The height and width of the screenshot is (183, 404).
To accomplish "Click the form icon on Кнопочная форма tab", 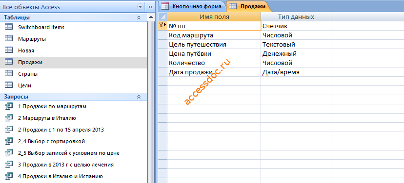I will click(165, 6).
